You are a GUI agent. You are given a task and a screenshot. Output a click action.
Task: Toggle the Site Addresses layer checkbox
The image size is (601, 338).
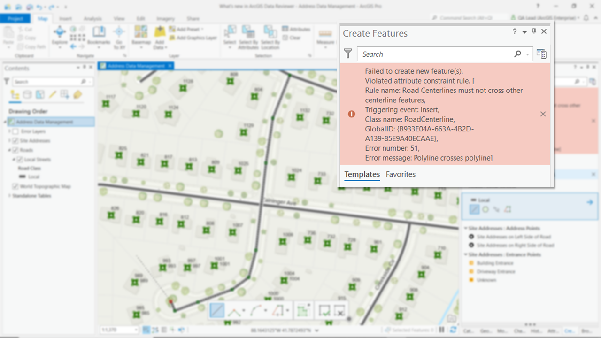tap(15, 141)
